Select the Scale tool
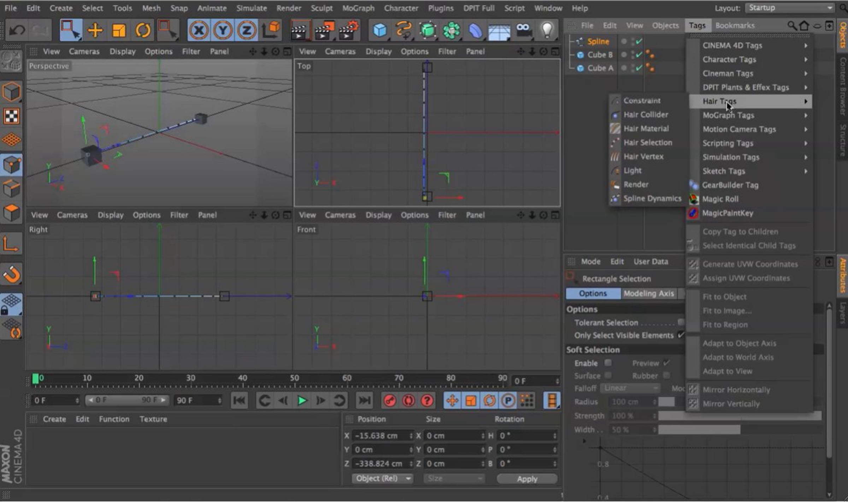The height and width of the screenshot is (502, 848). click(x=119, y=30)
